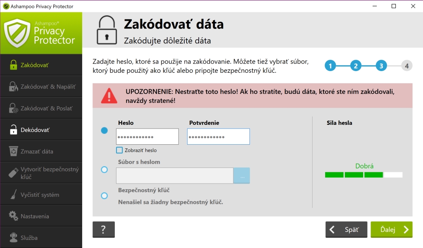Click the Zakódovať padlock icon in sidebar
This screenshot has width=423, height=248.
(13, 65)
